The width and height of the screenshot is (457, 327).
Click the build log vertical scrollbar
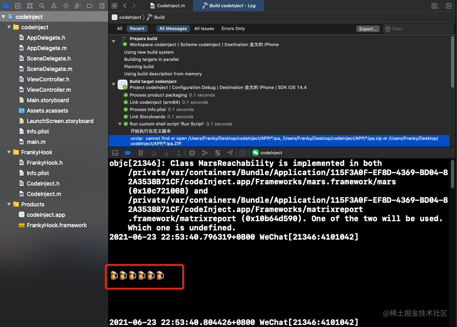[452, 62]
